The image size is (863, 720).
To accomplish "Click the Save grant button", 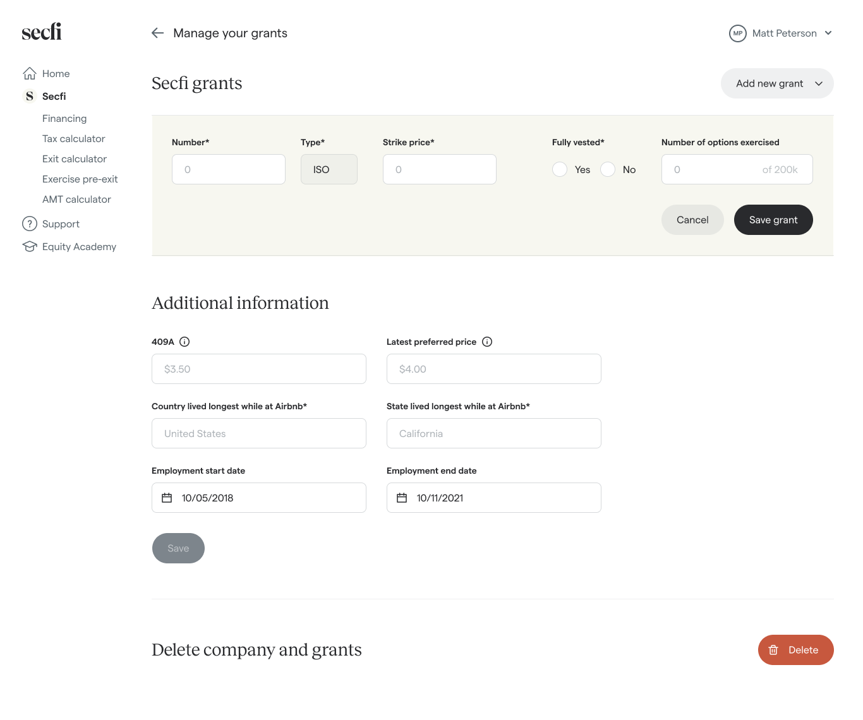I will pyautogui.click(x=773, y=220).
